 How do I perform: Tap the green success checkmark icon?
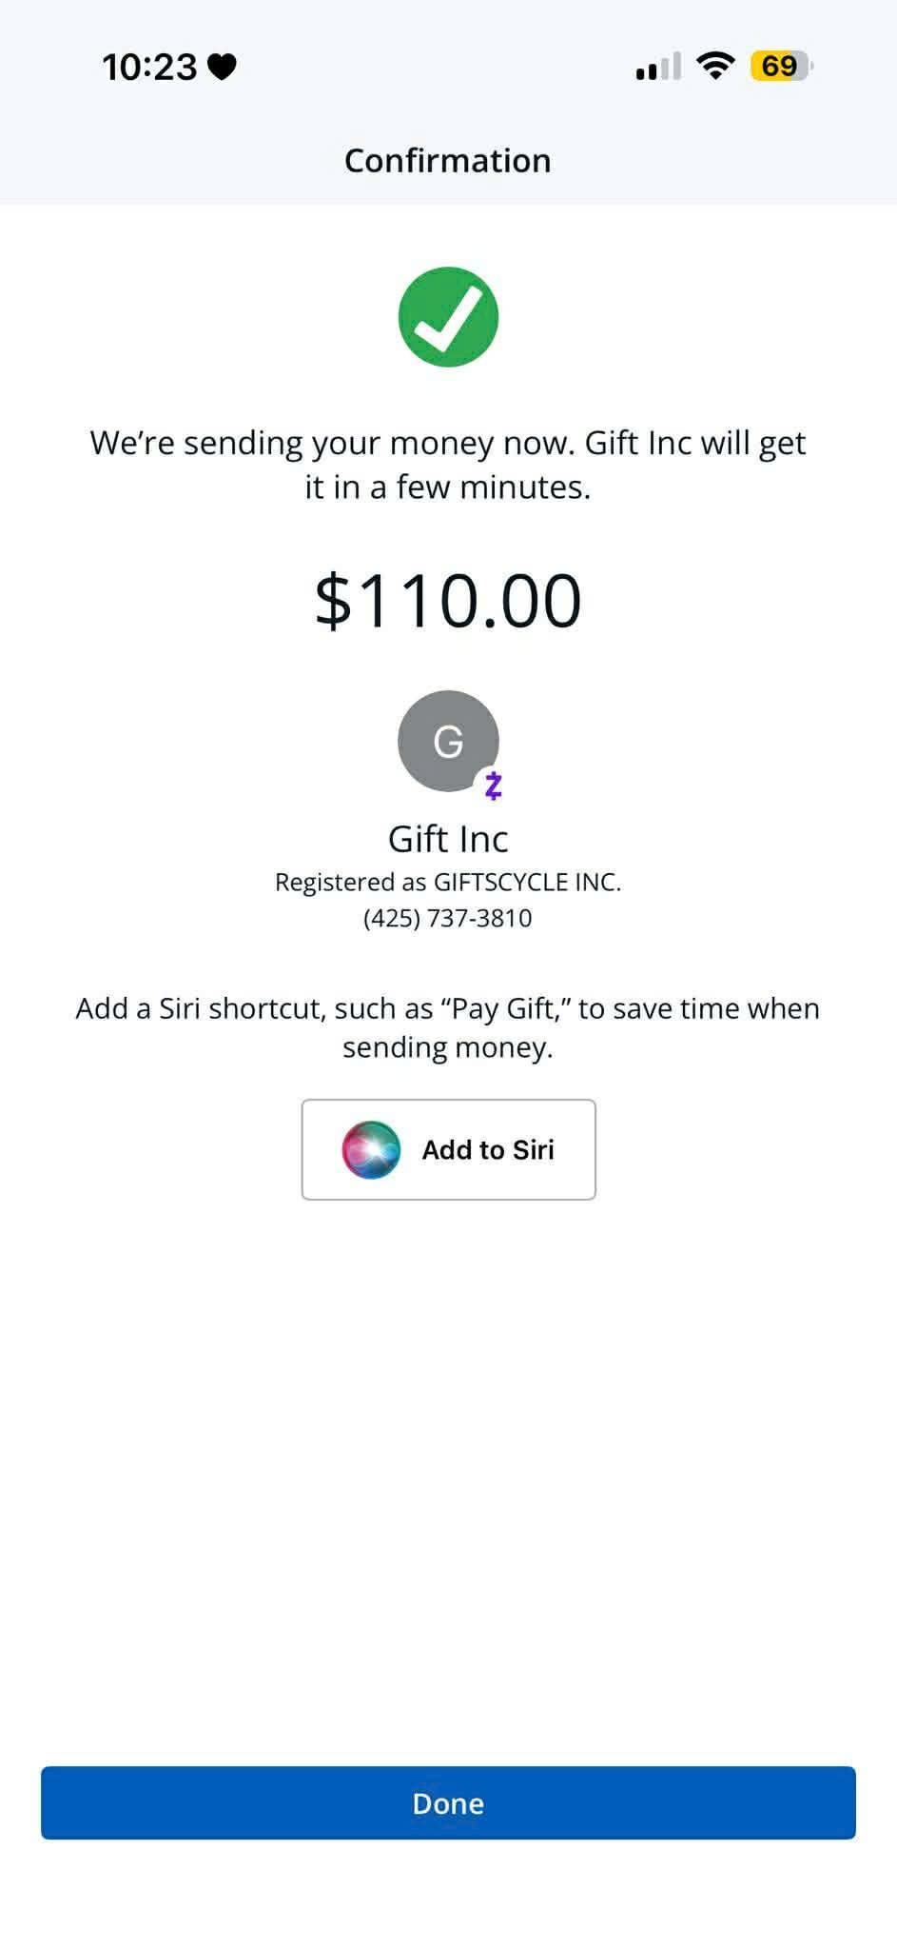(448, 317)
